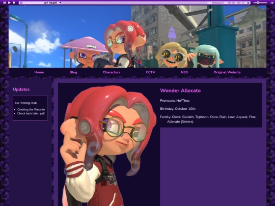
Task: Adjust the volume slider knob
Action: click(x=258, y=3)
